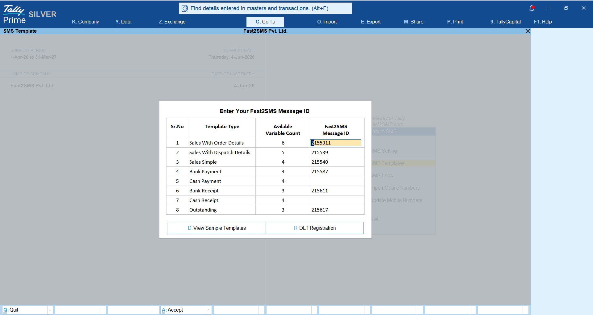Click the Find details search field
Image resolution: width=593 pixels, height=315 pixels.
pyautogui.click(x=265, y=8)
